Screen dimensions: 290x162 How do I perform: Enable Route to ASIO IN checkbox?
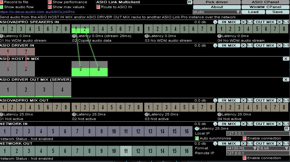98,7
